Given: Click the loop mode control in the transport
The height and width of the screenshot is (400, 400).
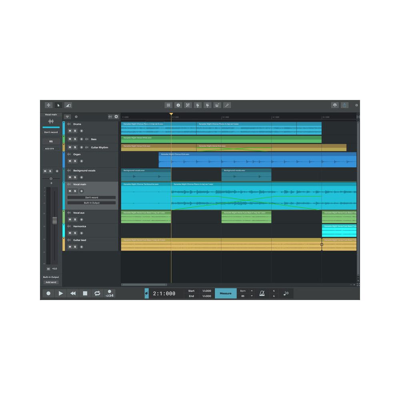Looking at the screenshot, I should pyautogui.click(x=97, y=293).
